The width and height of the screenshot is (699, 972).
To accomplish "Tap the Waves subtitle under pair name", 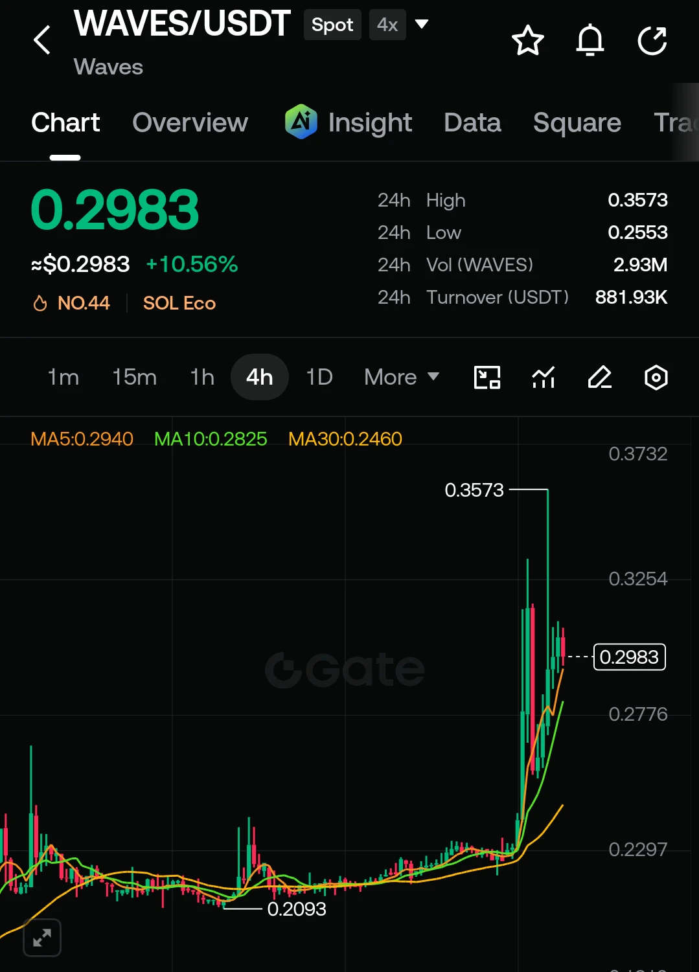I will pos(108,67).
